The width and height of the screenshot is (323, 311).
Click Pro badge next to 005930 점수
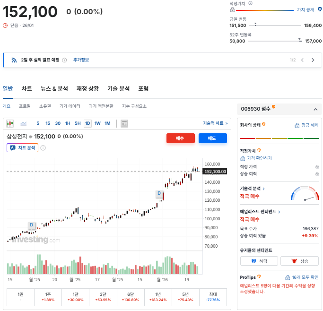[273, 107]
